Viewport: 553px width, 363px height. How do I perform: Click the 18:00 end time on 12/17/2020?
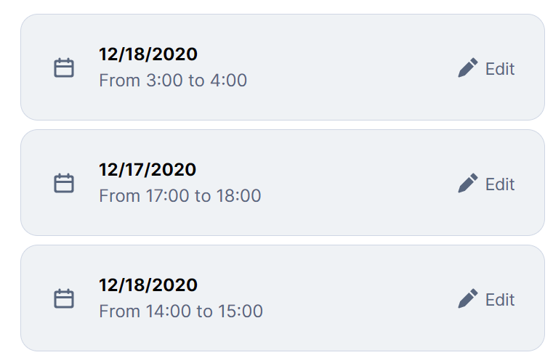(x=239, y=195)
